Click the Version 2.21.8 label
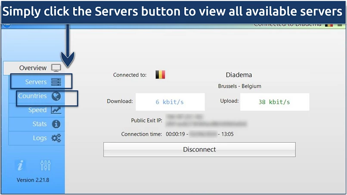 [x=33, y=180]
